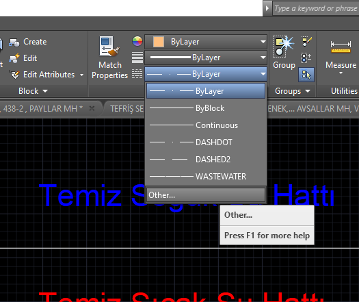Viewport: 359px width, 302px height.
Task: Open the Measure dropdown arrow
Action: click(341, 73)
